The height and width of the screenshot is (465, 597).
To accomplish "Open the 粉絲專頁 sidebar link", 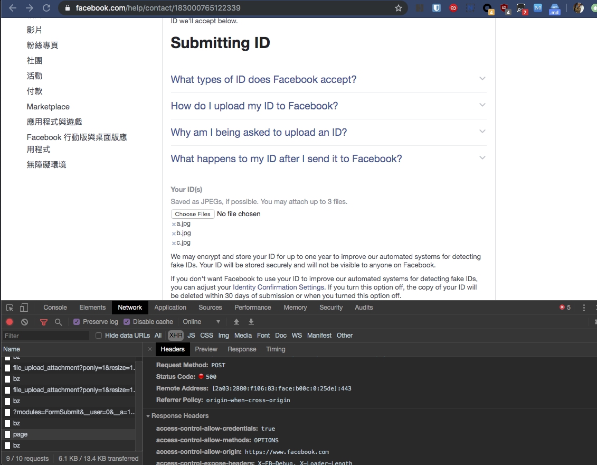I will coord(42,45).
